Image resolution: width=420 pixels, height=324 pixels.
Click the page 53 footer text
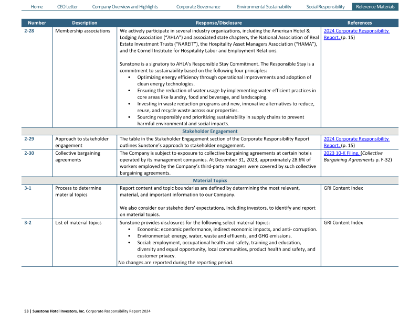[88, 311]
